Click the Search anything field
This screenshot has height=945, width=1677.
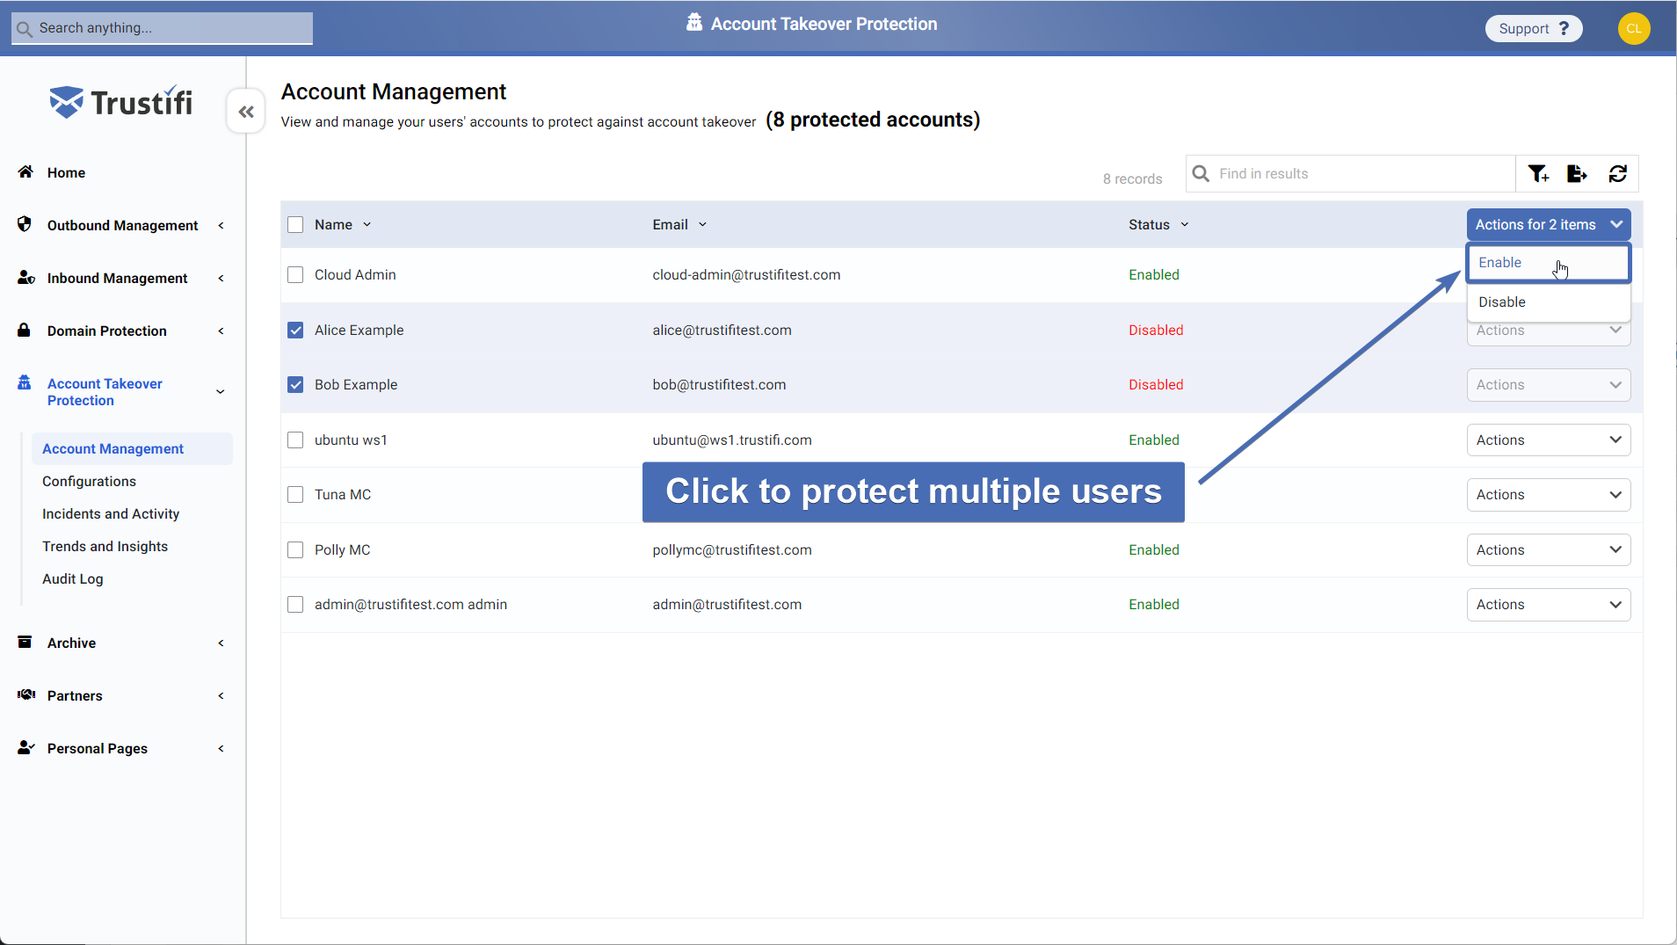pyautogui.click(x=162, y=28)
